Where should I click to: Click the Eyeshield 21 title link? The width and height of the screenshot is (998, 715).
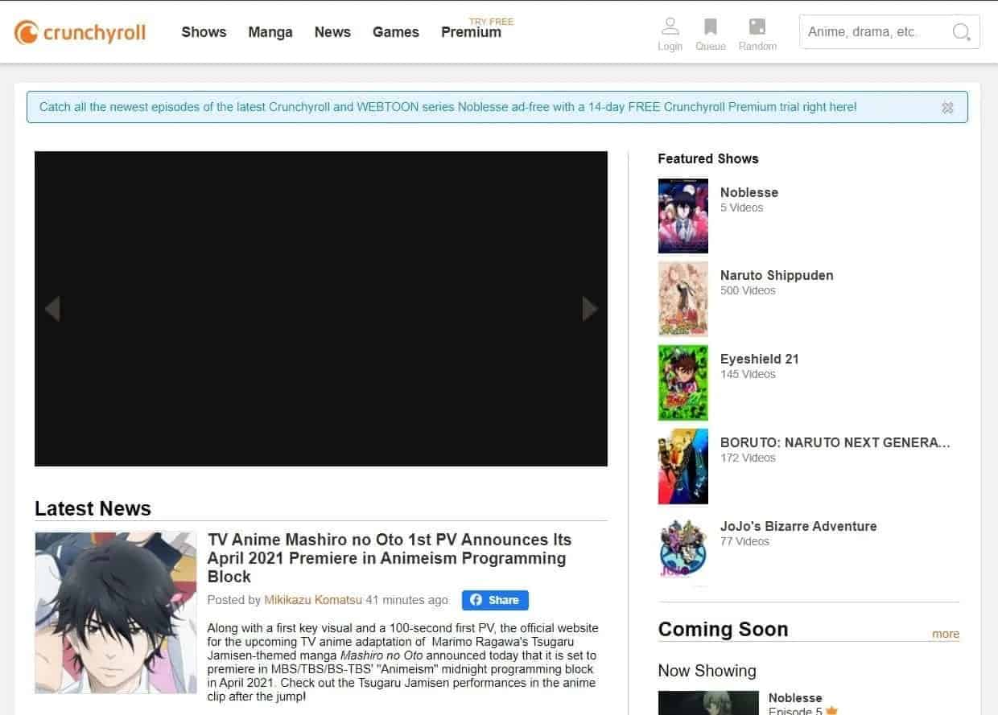(760, 359)
